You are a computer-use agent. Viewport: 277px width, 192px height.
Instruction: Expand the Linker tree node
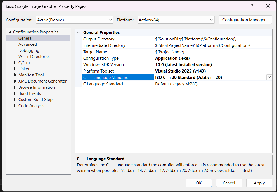(15, 69)
